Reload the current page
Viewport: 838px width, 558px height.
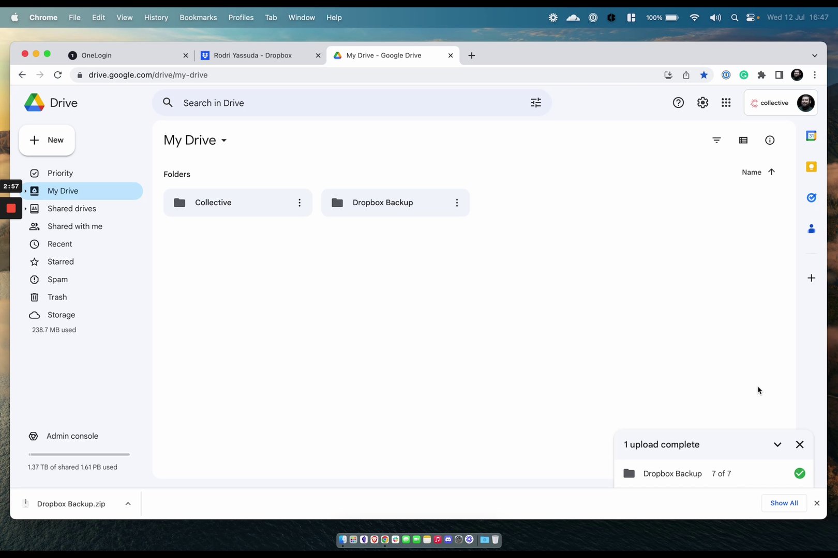point(58,75)
